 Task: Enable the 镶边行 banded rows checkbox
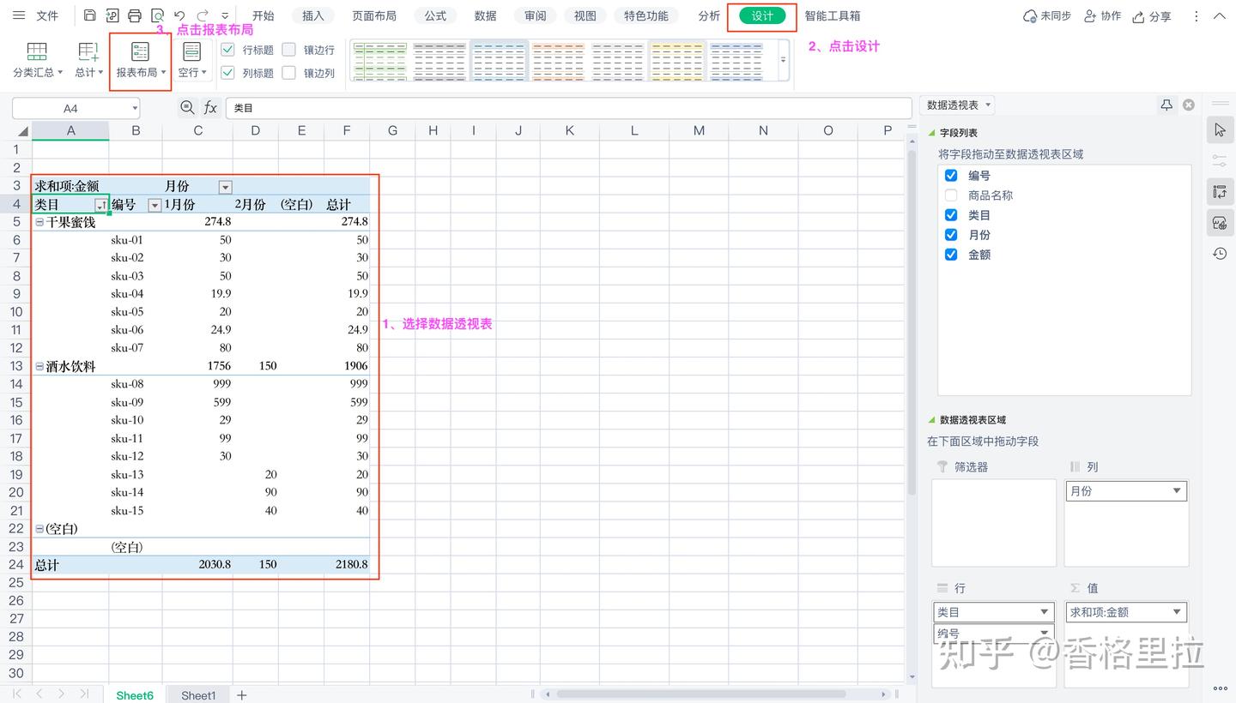[x=288, y=50]
